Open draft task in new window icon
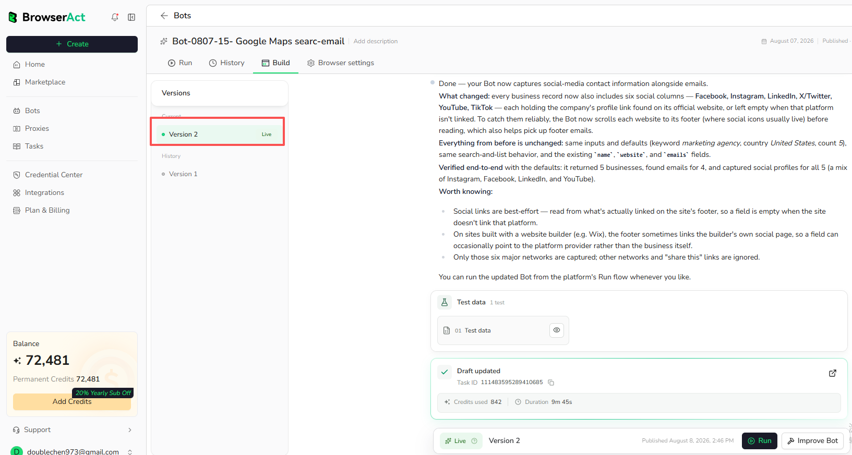 click(x=833, y=373)
